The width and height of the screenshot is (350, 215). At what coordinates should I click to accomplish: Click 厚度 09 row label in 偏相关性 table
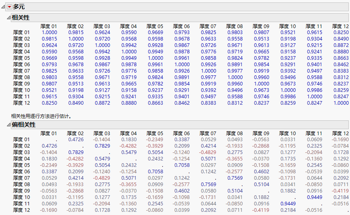click(x=21, y=191)
